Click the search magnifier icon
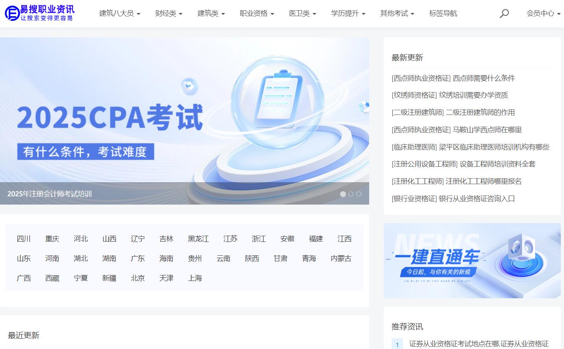Image resolution: width=564 pixels, height=349 pixels. 504,14
